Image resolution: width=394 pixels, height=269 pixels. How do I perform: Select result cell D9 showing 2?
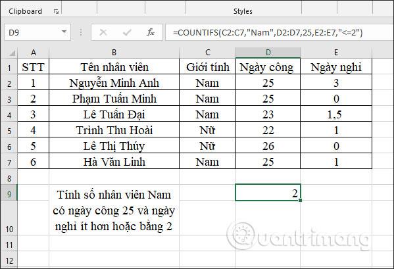pos(268,193)
